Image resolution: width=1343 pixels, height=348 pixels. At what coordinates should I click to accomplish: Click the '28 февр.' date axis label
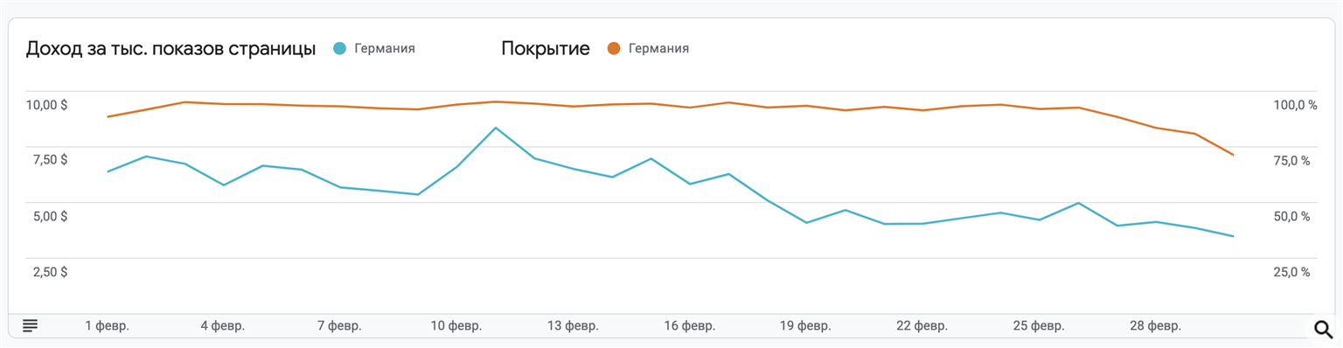pos(1156,326)
